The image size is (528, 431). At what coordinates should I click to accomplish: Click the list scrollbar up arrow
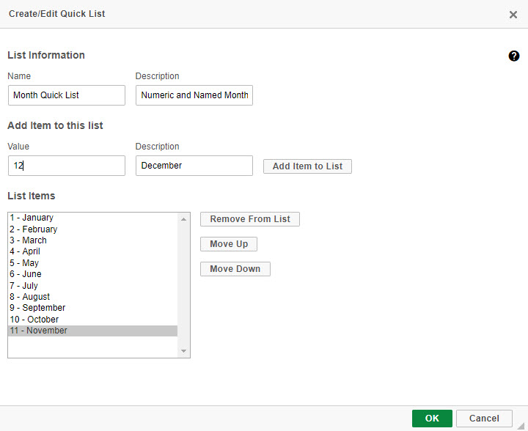coord(183,219)
